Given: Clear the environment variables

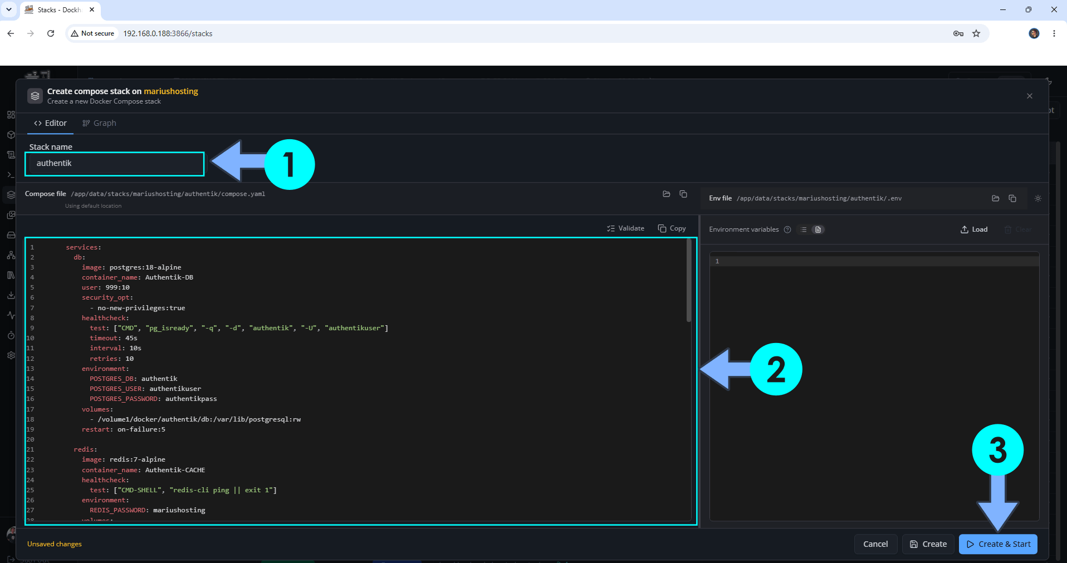Looking at the screenshot, I should 1018,229.
